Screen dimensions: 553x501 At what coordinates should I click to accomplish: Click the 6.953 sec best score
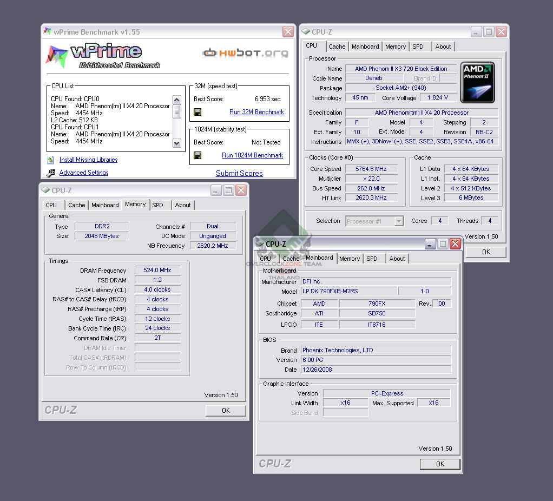(x=268, y=99)
